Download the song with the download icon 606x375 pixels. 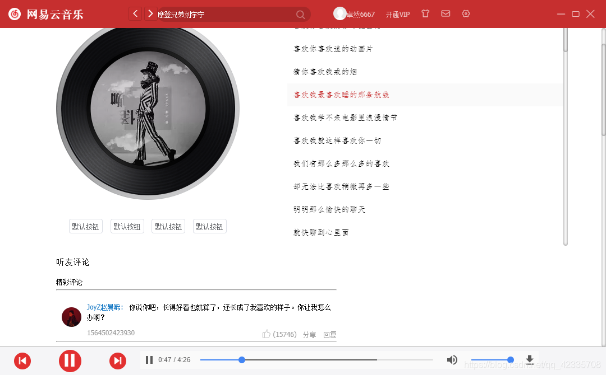[530, 359]
